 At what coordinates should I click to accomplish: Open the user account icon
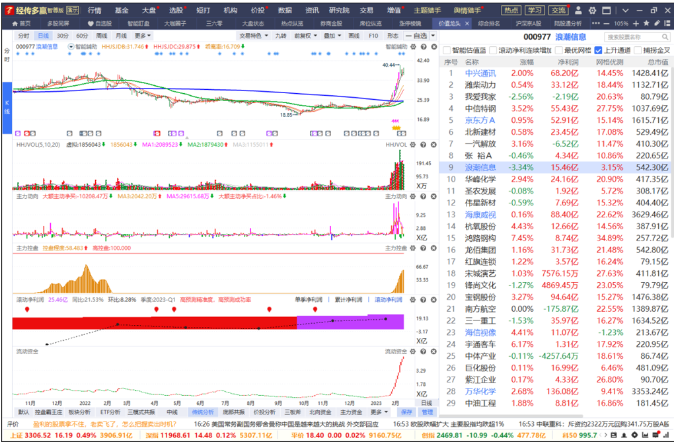coord(579,11)
